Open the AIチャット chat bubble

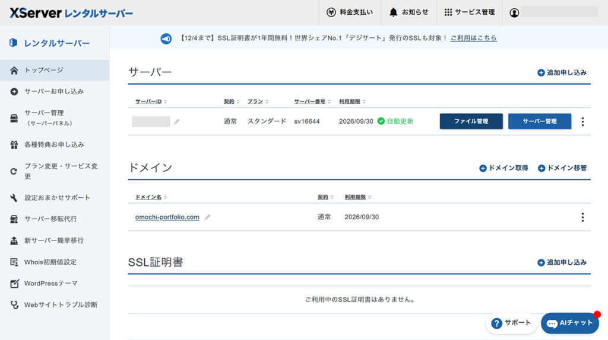tap(569, 323)
